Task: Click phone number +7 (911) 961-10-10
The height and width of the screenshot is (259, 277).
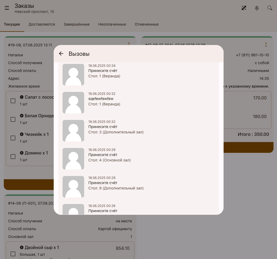Action: pos(252,55)
